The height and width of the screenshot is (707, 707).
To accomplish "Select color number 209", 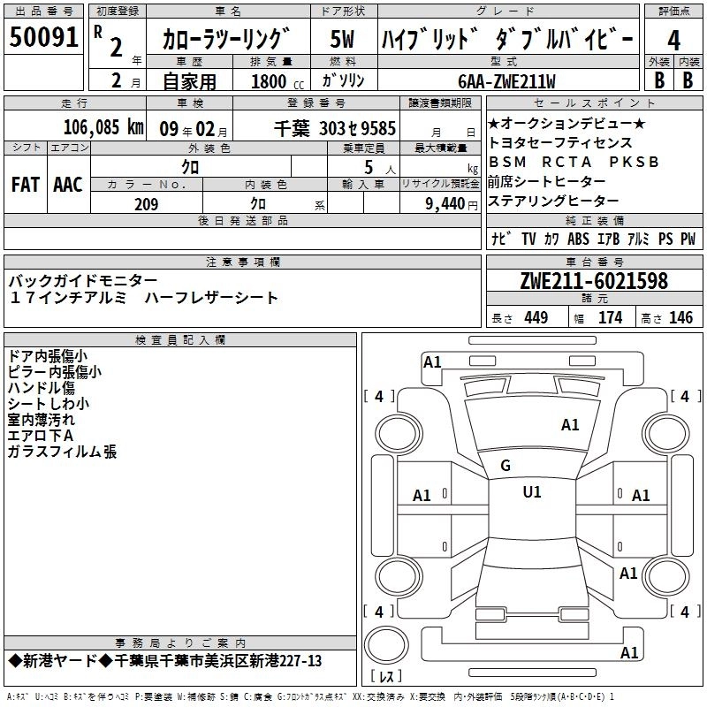I will coord(146,204).
